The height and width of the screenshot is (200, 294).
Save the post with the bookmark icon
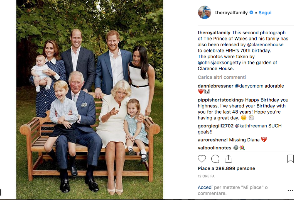tap(290, 159)
